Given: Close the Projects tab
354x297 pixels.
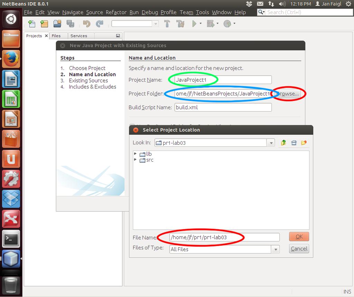Looking at the screenshot, I should pyautogui.click(x=46, y=36).
